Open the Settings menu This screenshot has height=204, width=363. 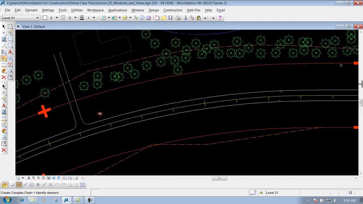point(48,10)
